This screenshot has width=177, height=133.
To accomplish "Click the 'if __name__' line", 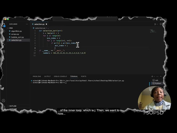I will click(x=52, y=51).
